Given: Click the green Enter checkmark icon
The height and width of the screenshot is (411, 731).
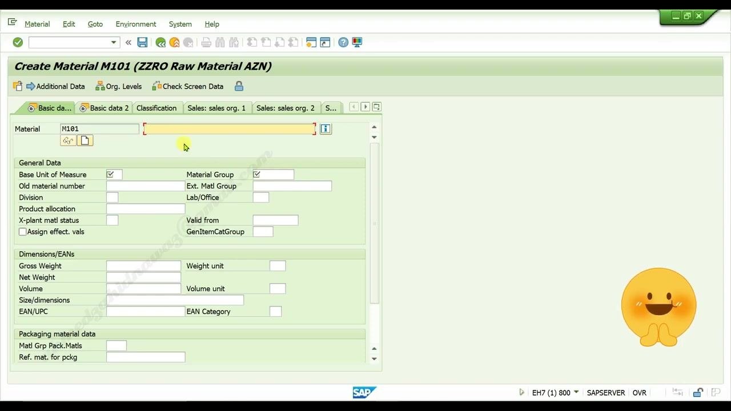Looking at the screenshot, I should coord(18,42).
